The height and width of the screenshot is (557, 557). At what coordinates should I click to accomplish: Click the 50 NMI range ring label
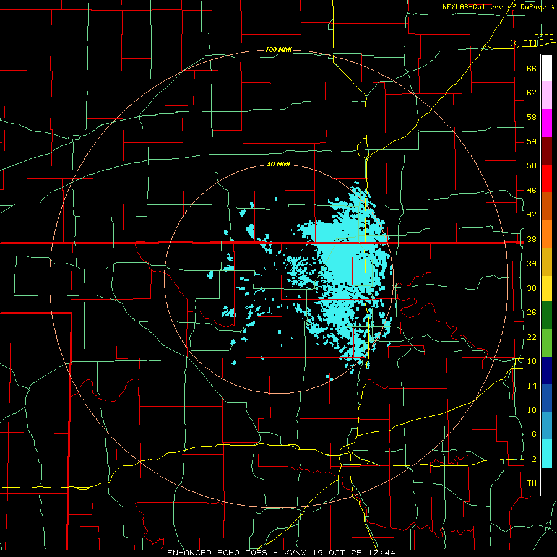click(x=278, y=164)
